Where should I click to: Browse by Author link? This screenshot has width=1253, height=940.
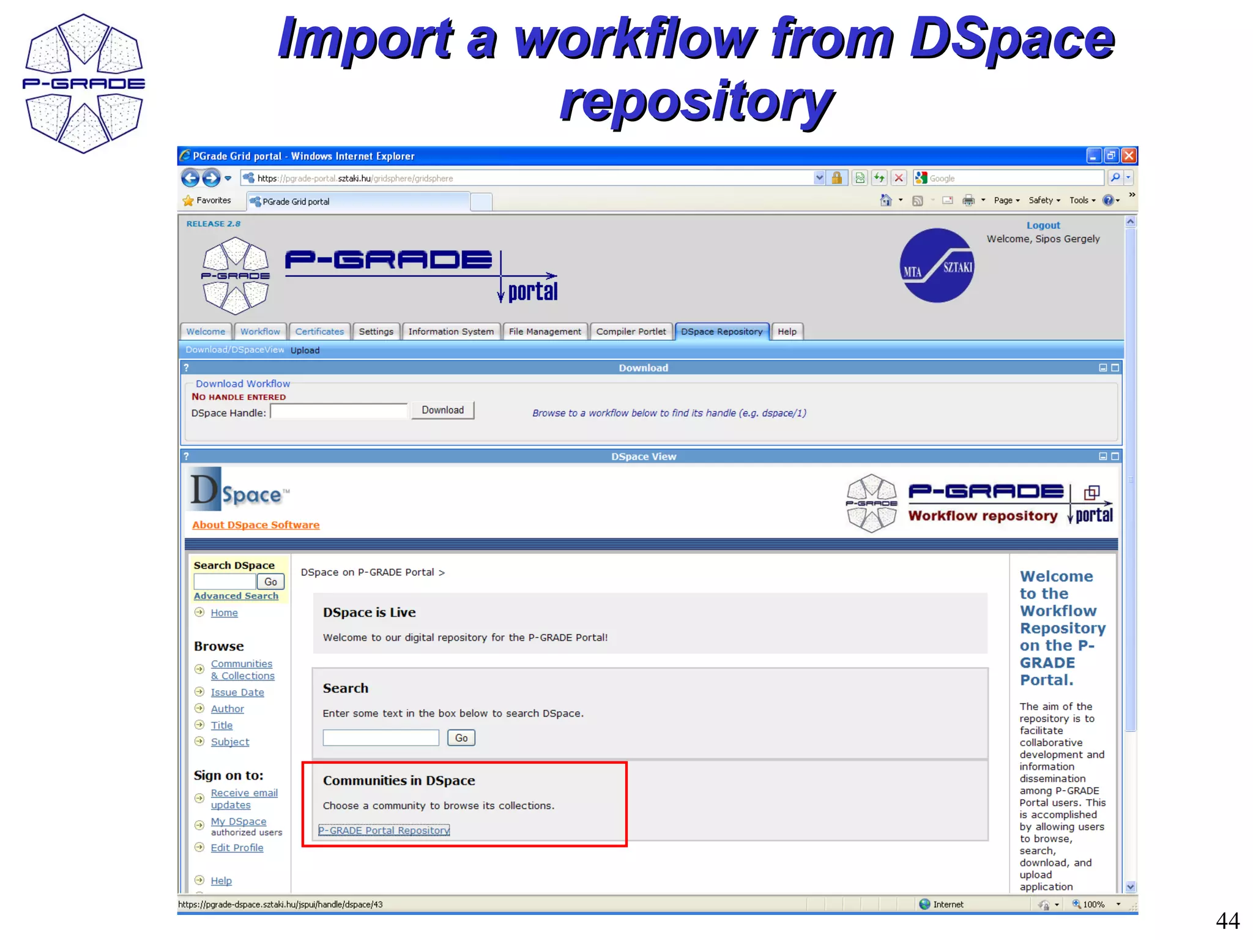(x=227, y=709)
